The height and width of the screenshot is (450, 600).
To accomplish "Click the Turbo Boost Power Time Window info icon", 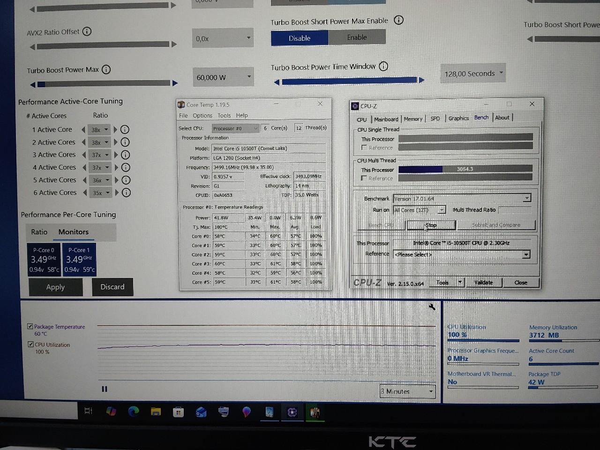I will [x=383, y=66].
